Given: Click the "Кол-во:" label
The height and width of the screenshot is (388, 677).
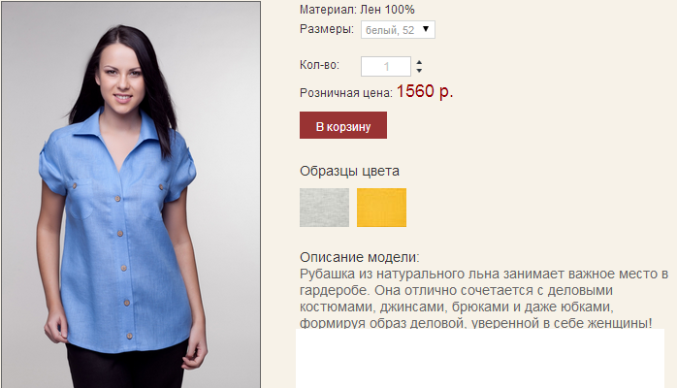Looking at the screenshot, I should 319,65.
